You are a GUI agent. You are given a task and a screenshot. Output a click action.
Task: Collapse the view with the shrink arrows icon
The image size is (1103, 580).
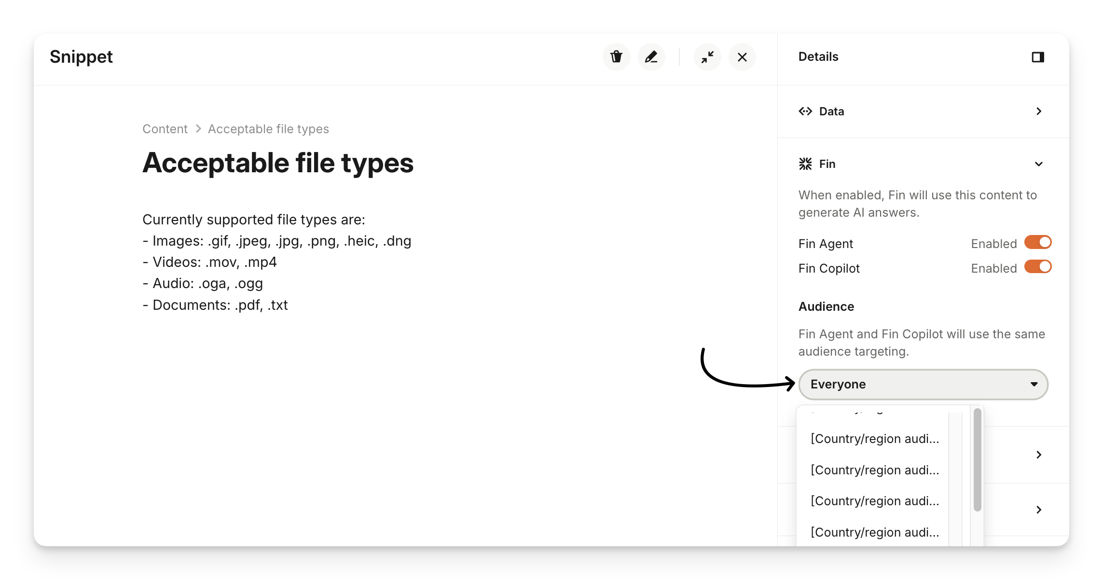[x=707, y=57]
